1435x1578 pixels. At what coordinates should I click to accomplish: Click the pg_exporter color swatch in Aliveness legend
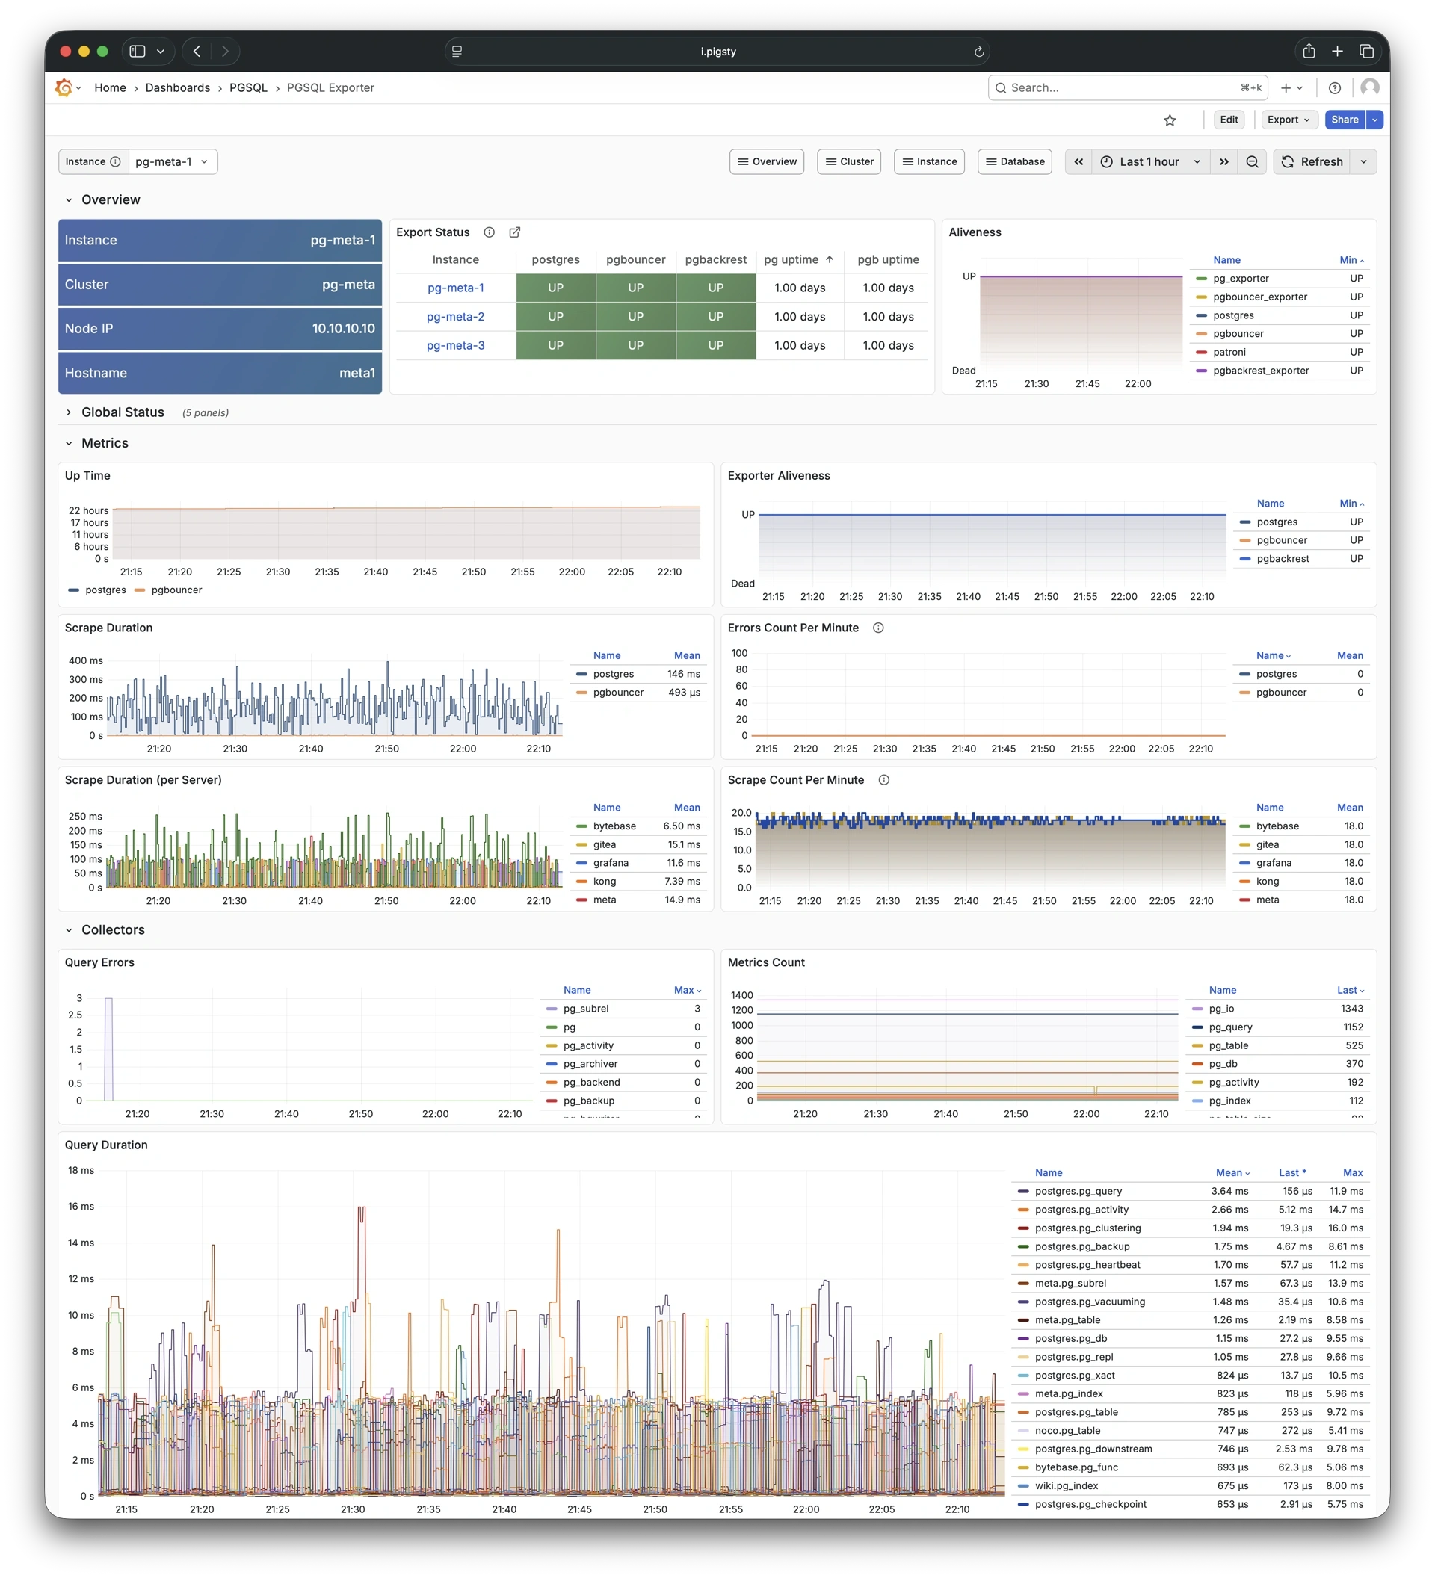pos(1200,279)
